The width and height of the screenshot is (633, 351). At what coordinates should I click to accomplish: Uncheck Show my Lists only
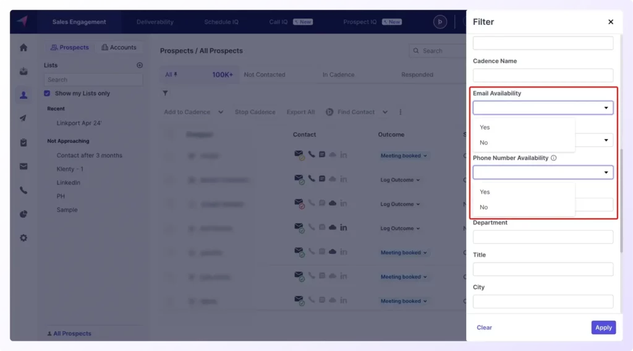(x=47, y=93)
